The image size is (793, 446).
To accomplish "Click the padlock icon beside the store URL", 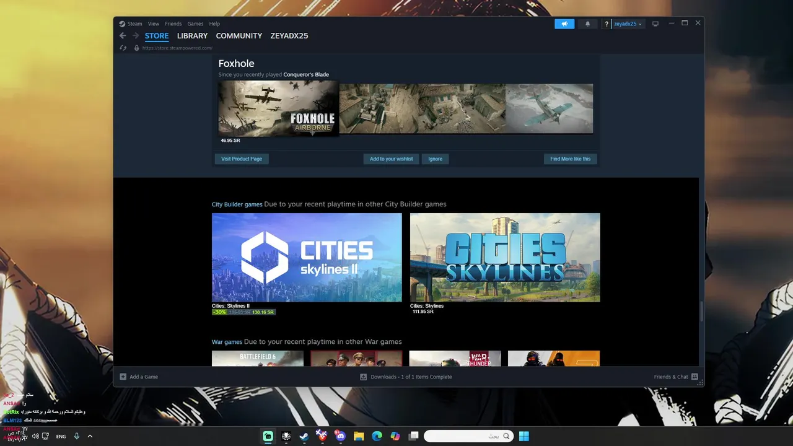I will 136,48.
